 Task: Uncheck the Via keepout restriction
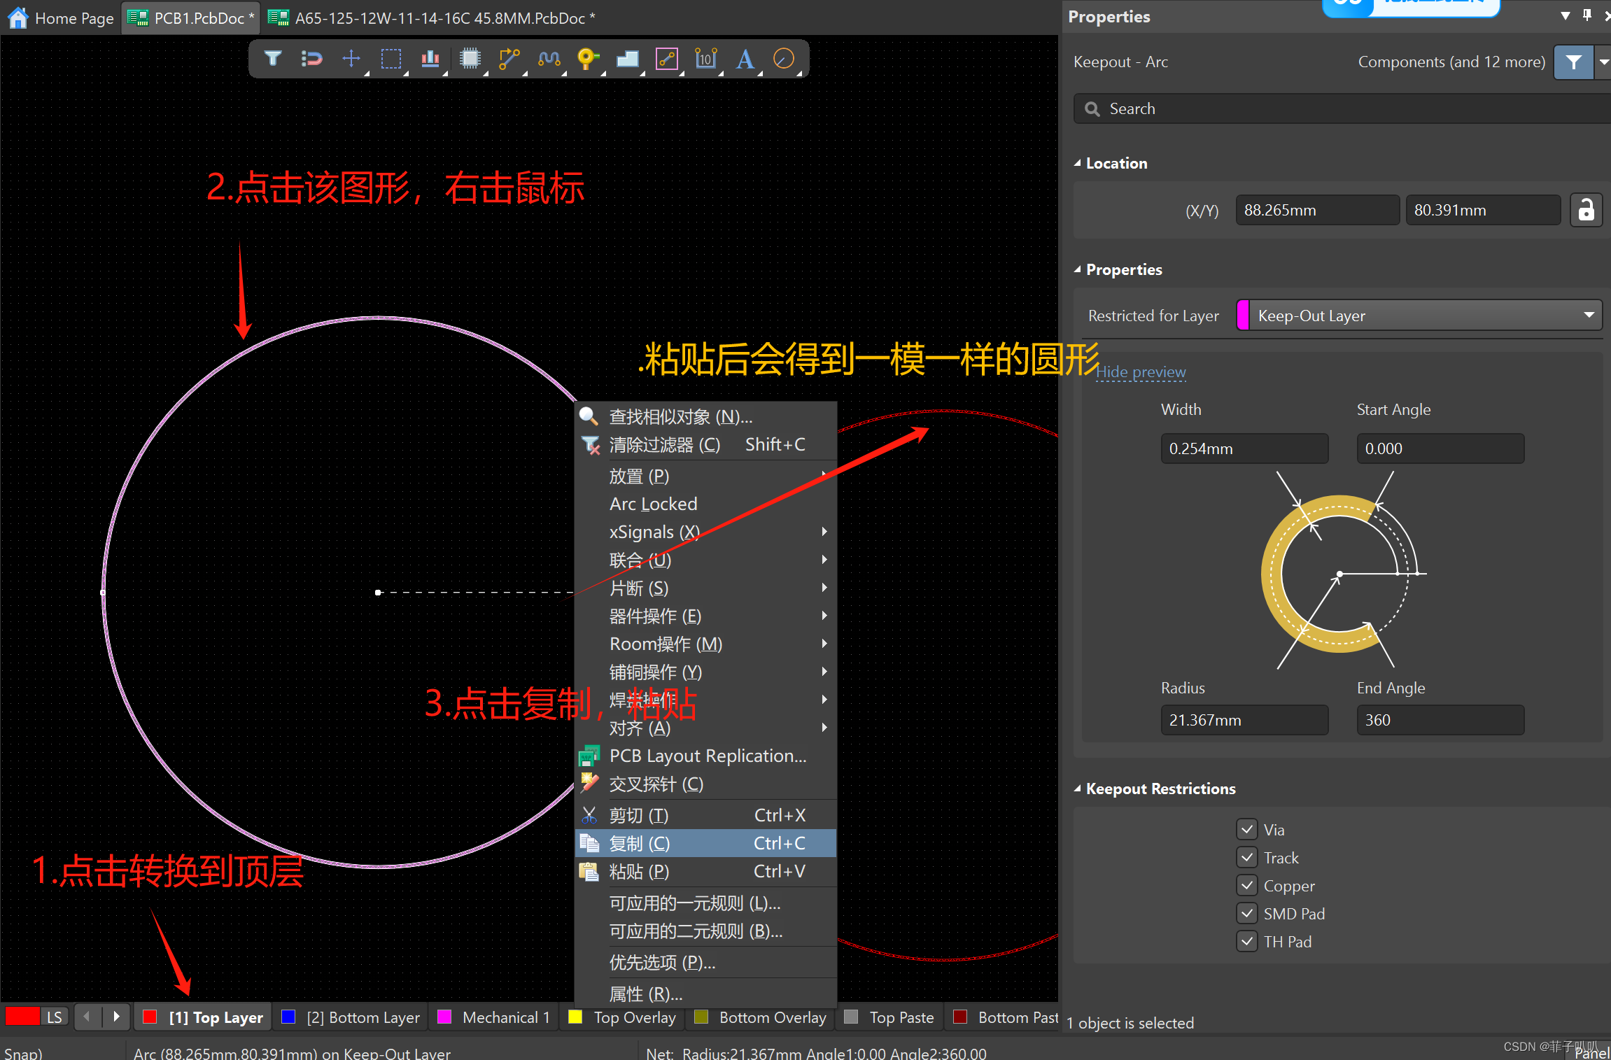click(1246, 830)
